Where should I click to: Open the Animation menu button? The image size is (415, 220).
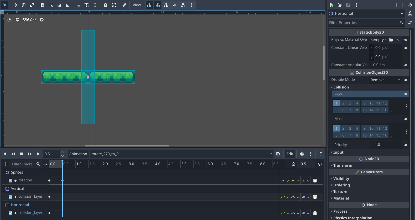point(78,154)
